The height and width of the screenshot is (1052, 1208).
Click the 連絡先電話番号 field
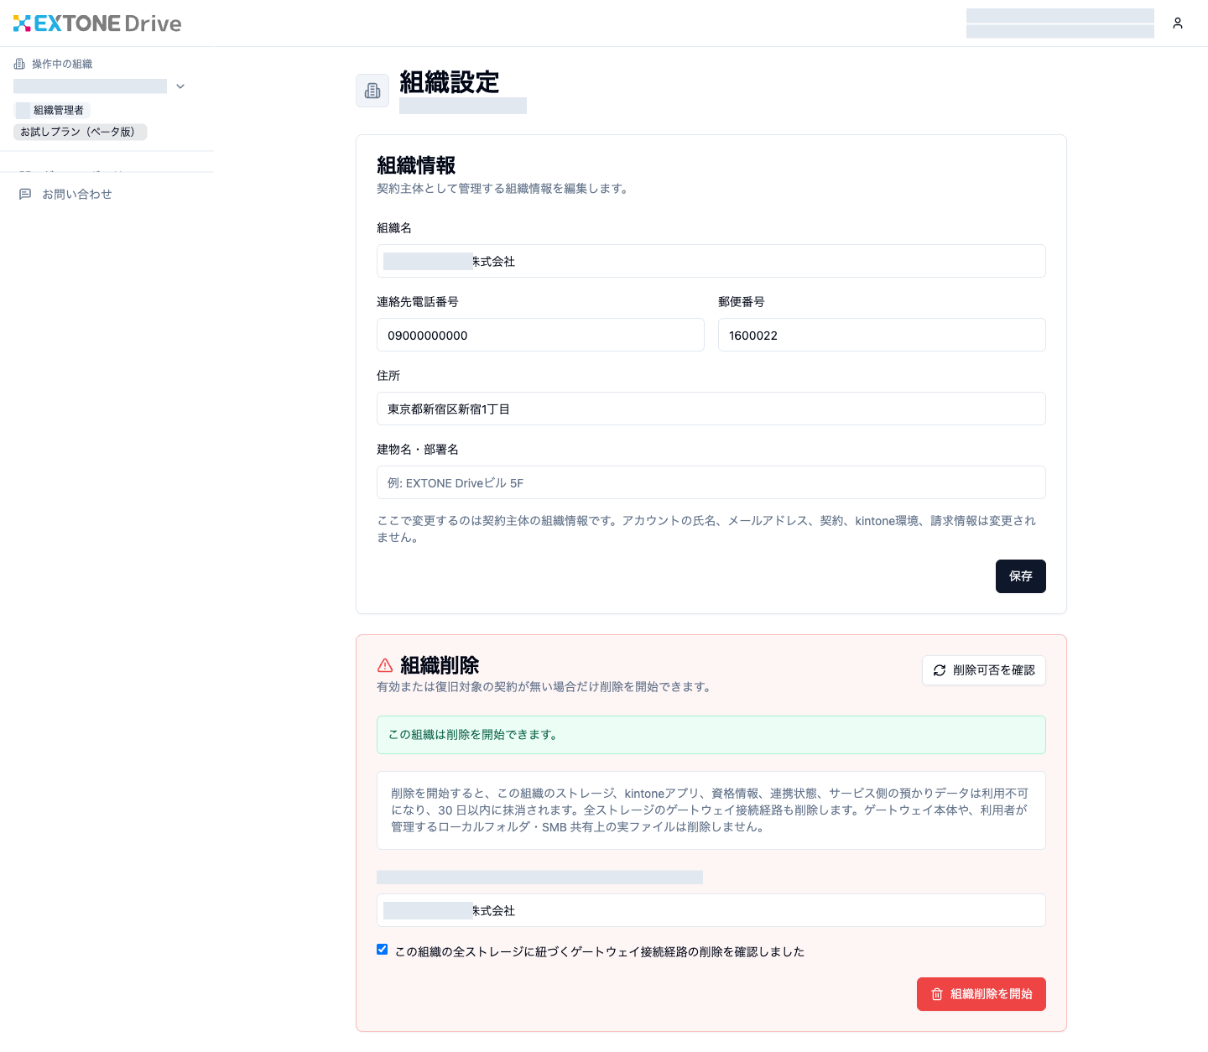coord(540,335)
